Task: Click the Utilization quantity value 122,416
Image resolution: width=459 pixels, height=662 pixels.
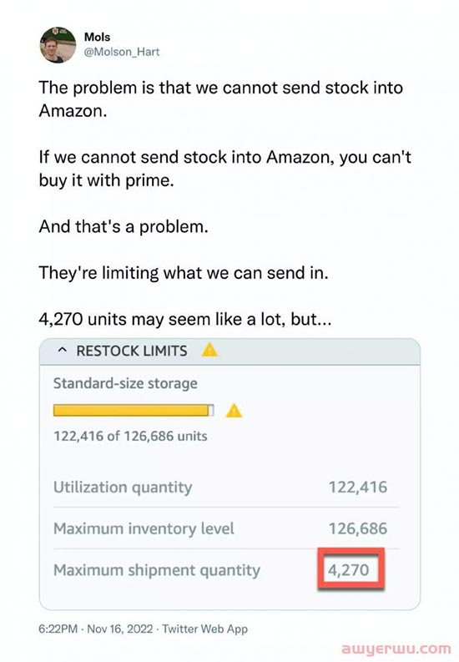Action: [358, 488]
